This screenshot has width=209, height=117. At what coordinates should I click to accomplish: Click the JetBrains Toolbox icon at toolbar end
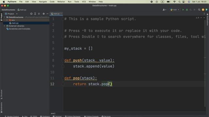[x=207, y=10]
